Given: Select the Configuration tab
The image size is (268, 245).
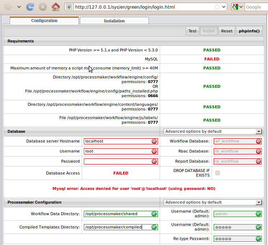Looking at the screenshot, I should [44, 21].
